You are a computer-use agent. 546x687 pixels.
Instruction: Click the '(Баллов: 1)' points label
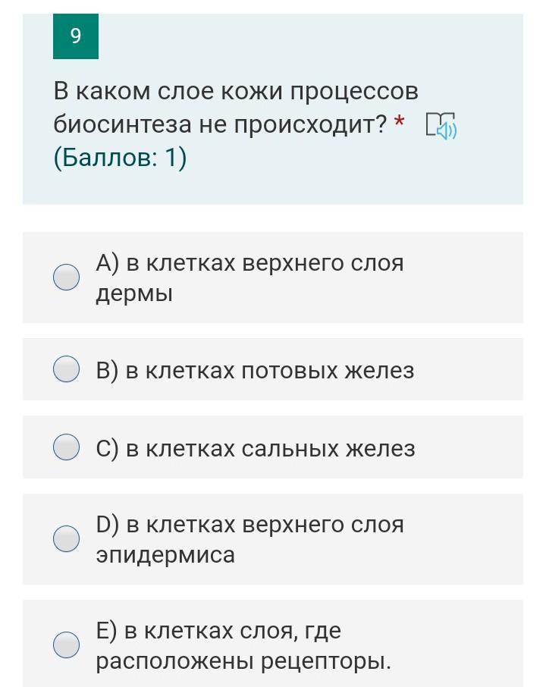(x=120, y=157)
